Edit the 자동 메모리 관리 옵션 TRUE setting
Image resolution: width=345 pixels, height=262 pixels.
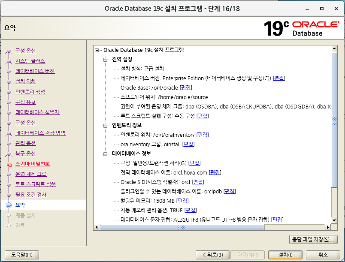[x=191, y=210]
